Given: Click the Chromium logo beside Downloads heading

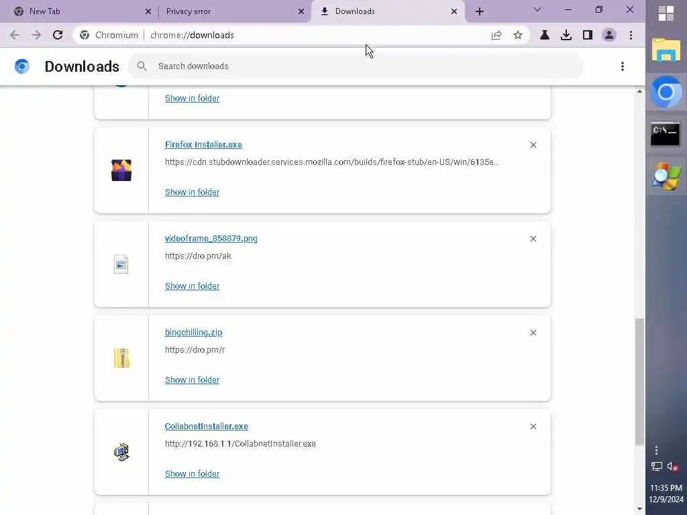Looking at the screenshot, I should (x=21, y=66).
